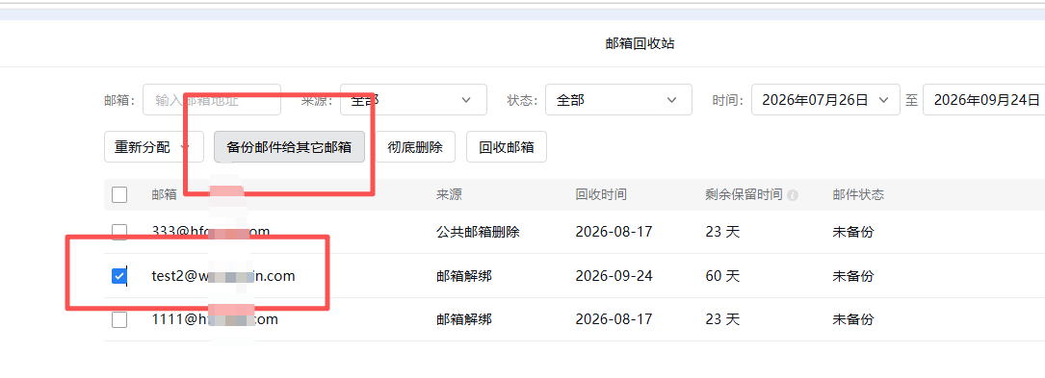
Task: Click the 回收邮箱 button
Action: [507, 147]
